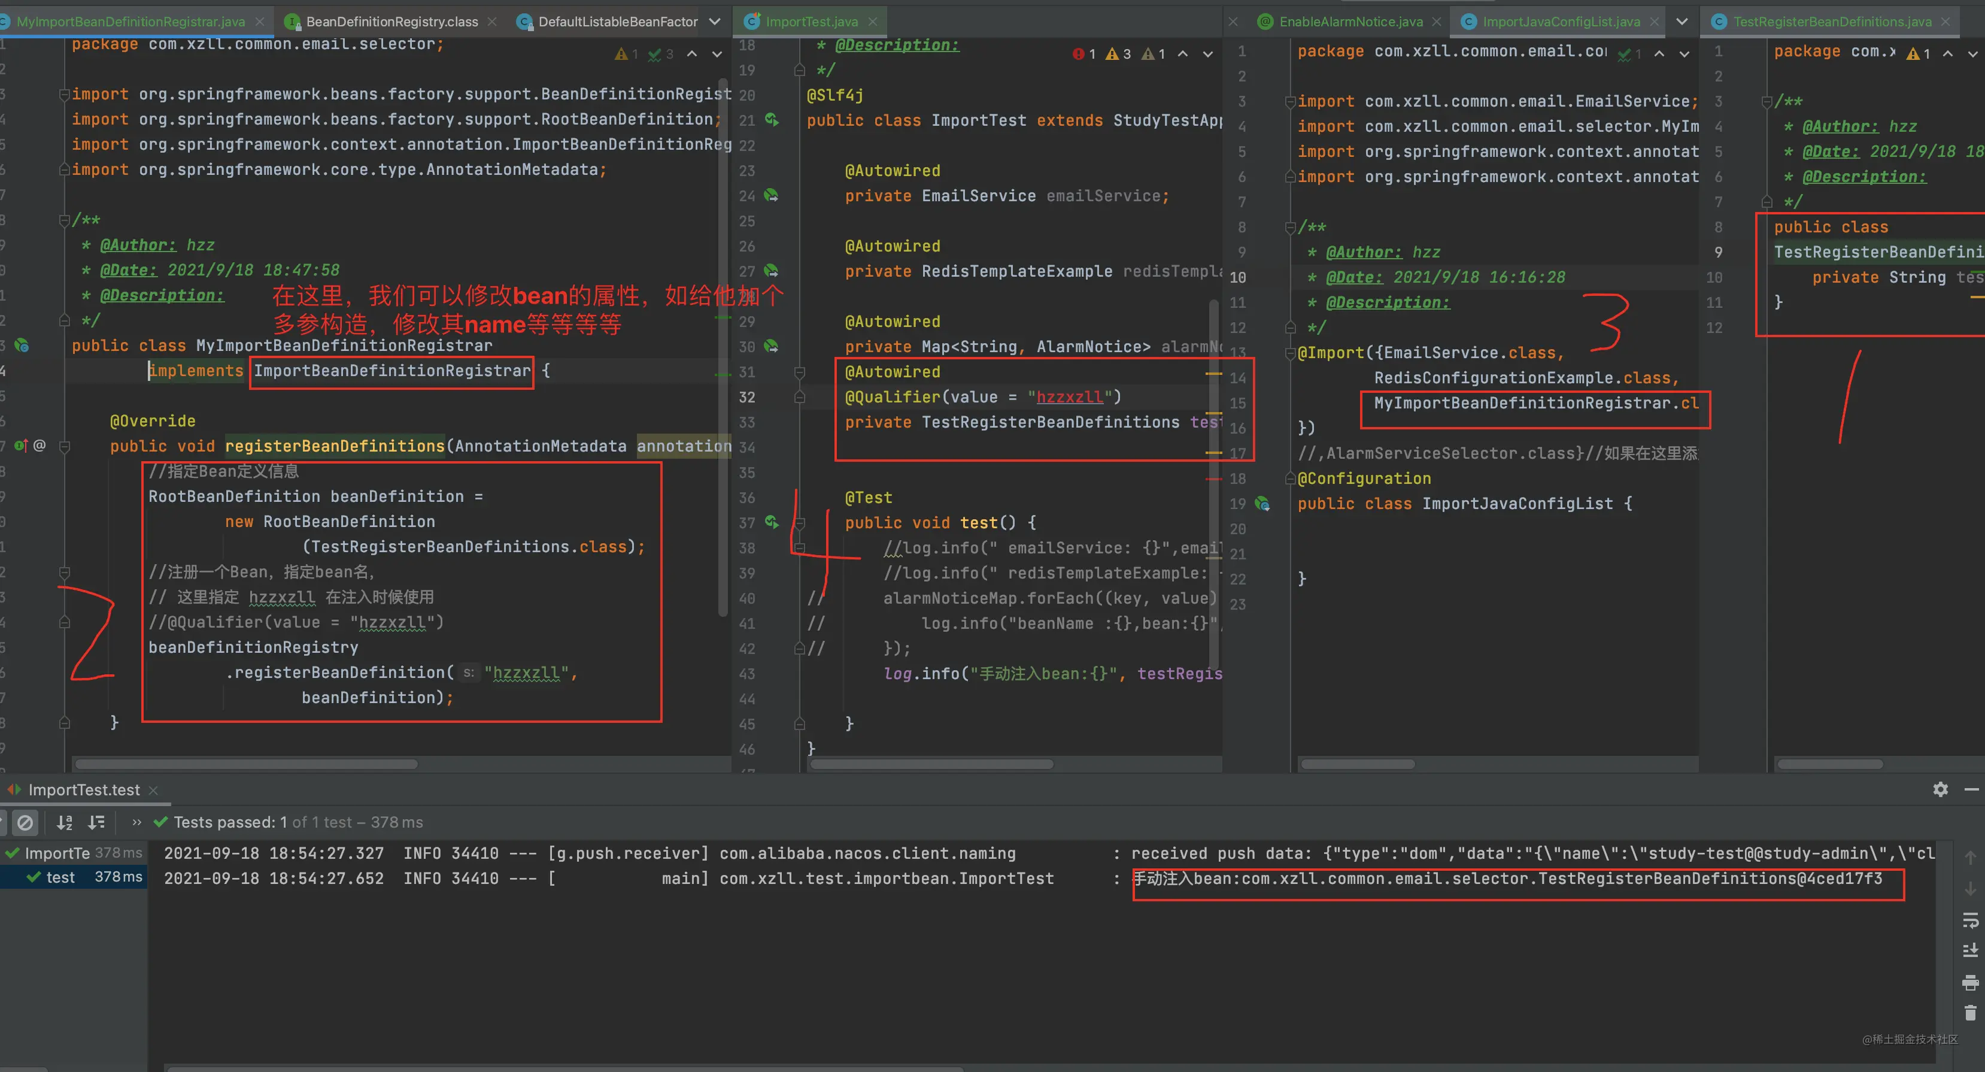Toggle scroll to end of console

tap(1971, 951)
